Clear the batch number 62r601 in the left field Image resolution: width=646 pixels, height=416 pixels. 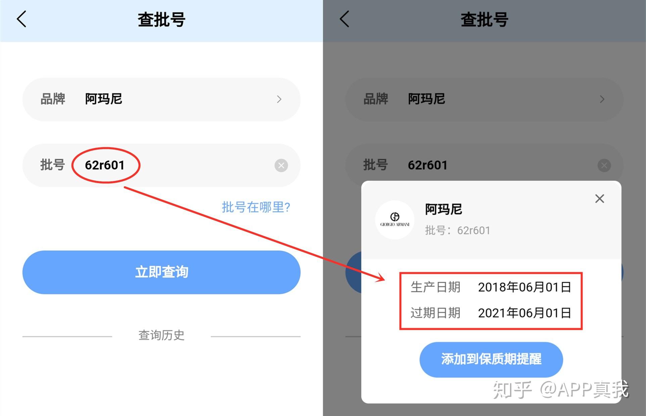(281, 165)
